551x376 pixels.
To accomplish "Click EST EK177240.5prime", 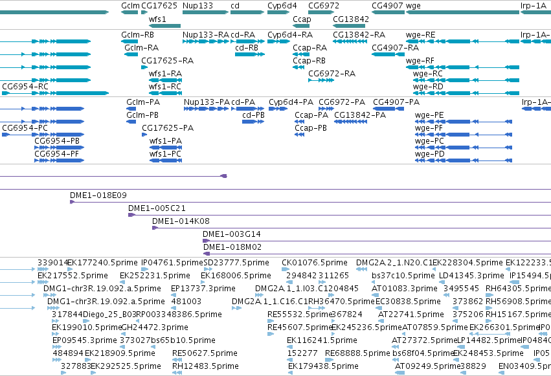I will (102, 263).
